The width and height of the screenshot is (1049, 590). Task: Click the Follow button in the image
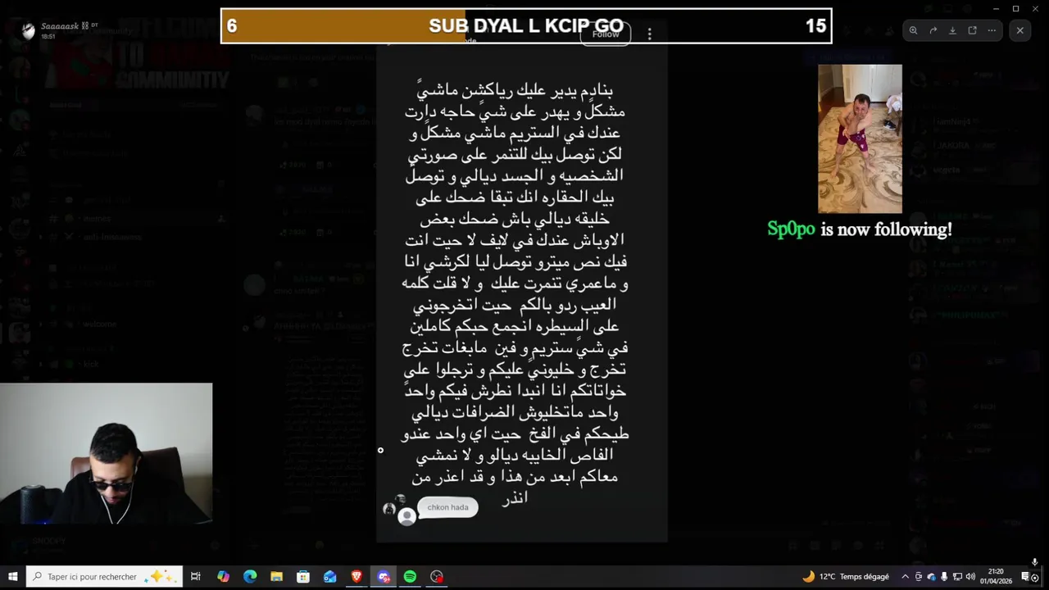tap(606, 34)
